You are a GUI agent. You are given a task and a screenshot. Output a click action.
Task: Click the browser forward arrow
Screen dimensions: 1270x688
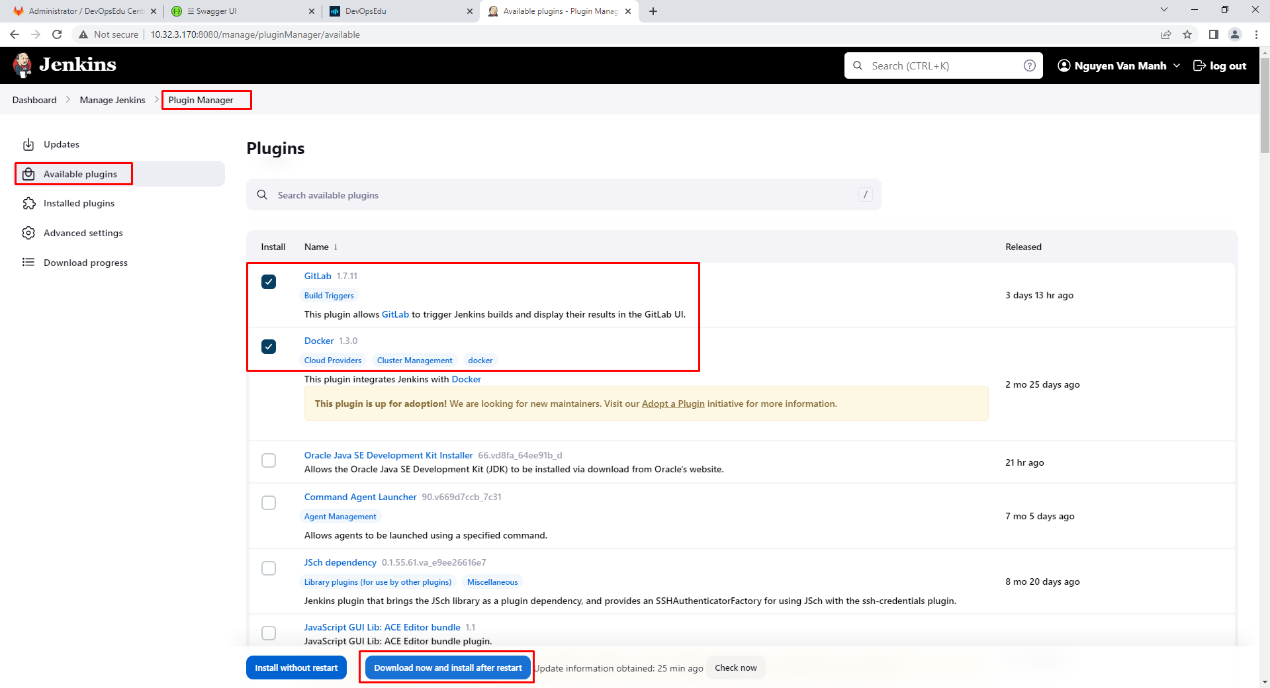pos(36,34)
